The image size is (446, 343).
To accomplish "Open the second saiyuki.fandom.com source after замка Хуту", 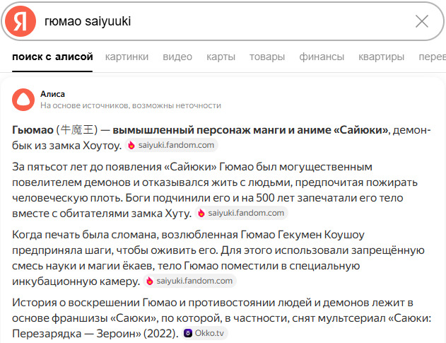I will 242,213.
